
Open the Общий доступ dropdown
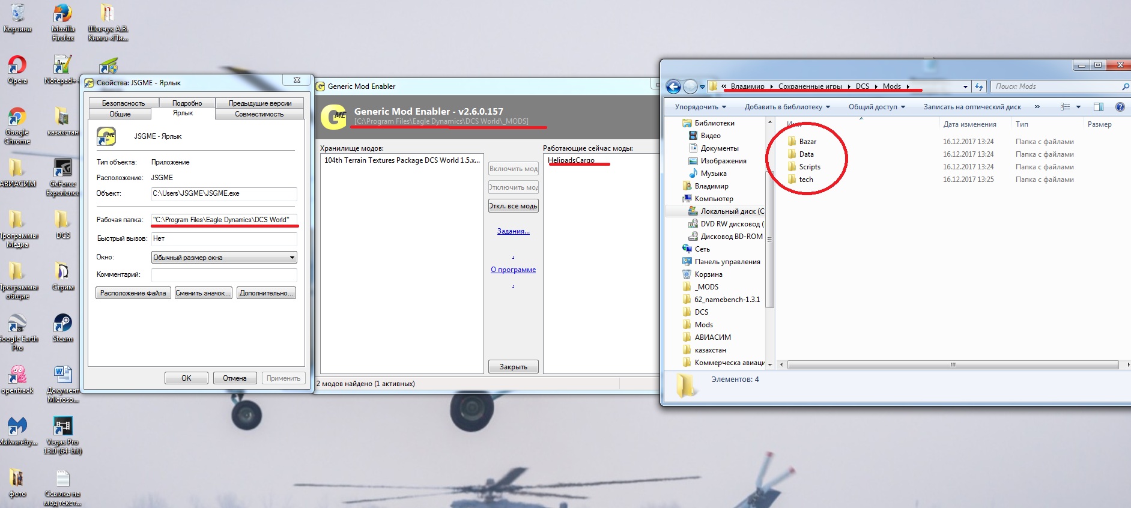pyautogui.click(x=877, y=107)
